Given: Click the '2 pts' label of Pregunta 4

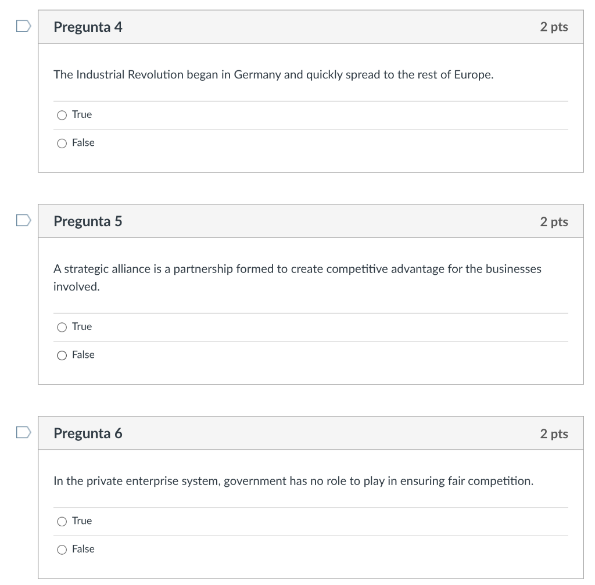Looking at the screenshot, I should [x=553, y=27].
